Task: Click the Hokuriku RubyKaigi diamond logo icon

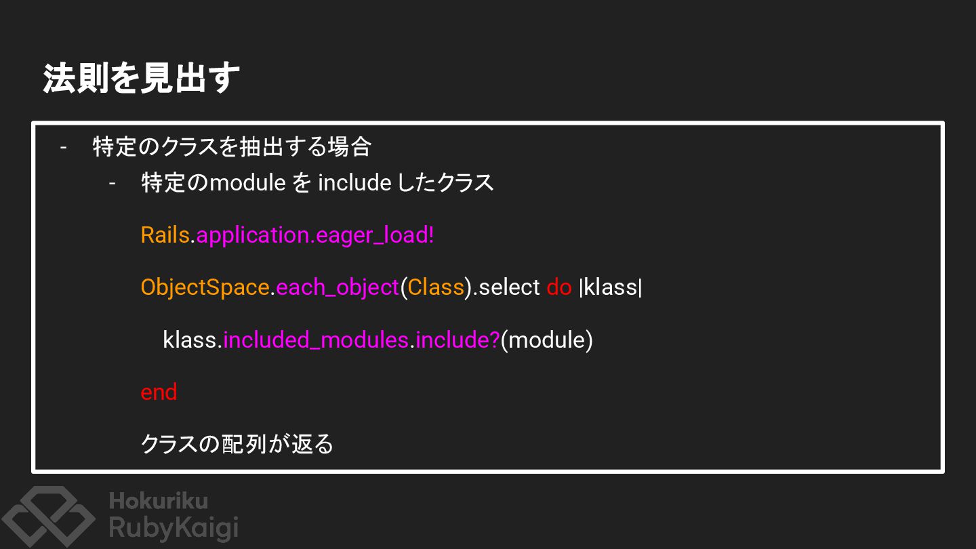Action: click(47, 516)
